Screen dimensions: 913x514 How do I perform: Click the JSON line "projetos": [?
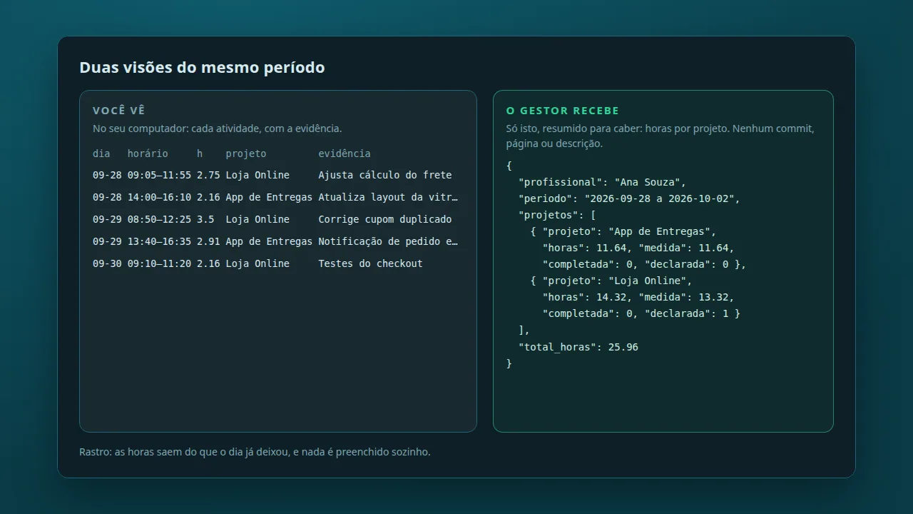(x=557, y=215)
